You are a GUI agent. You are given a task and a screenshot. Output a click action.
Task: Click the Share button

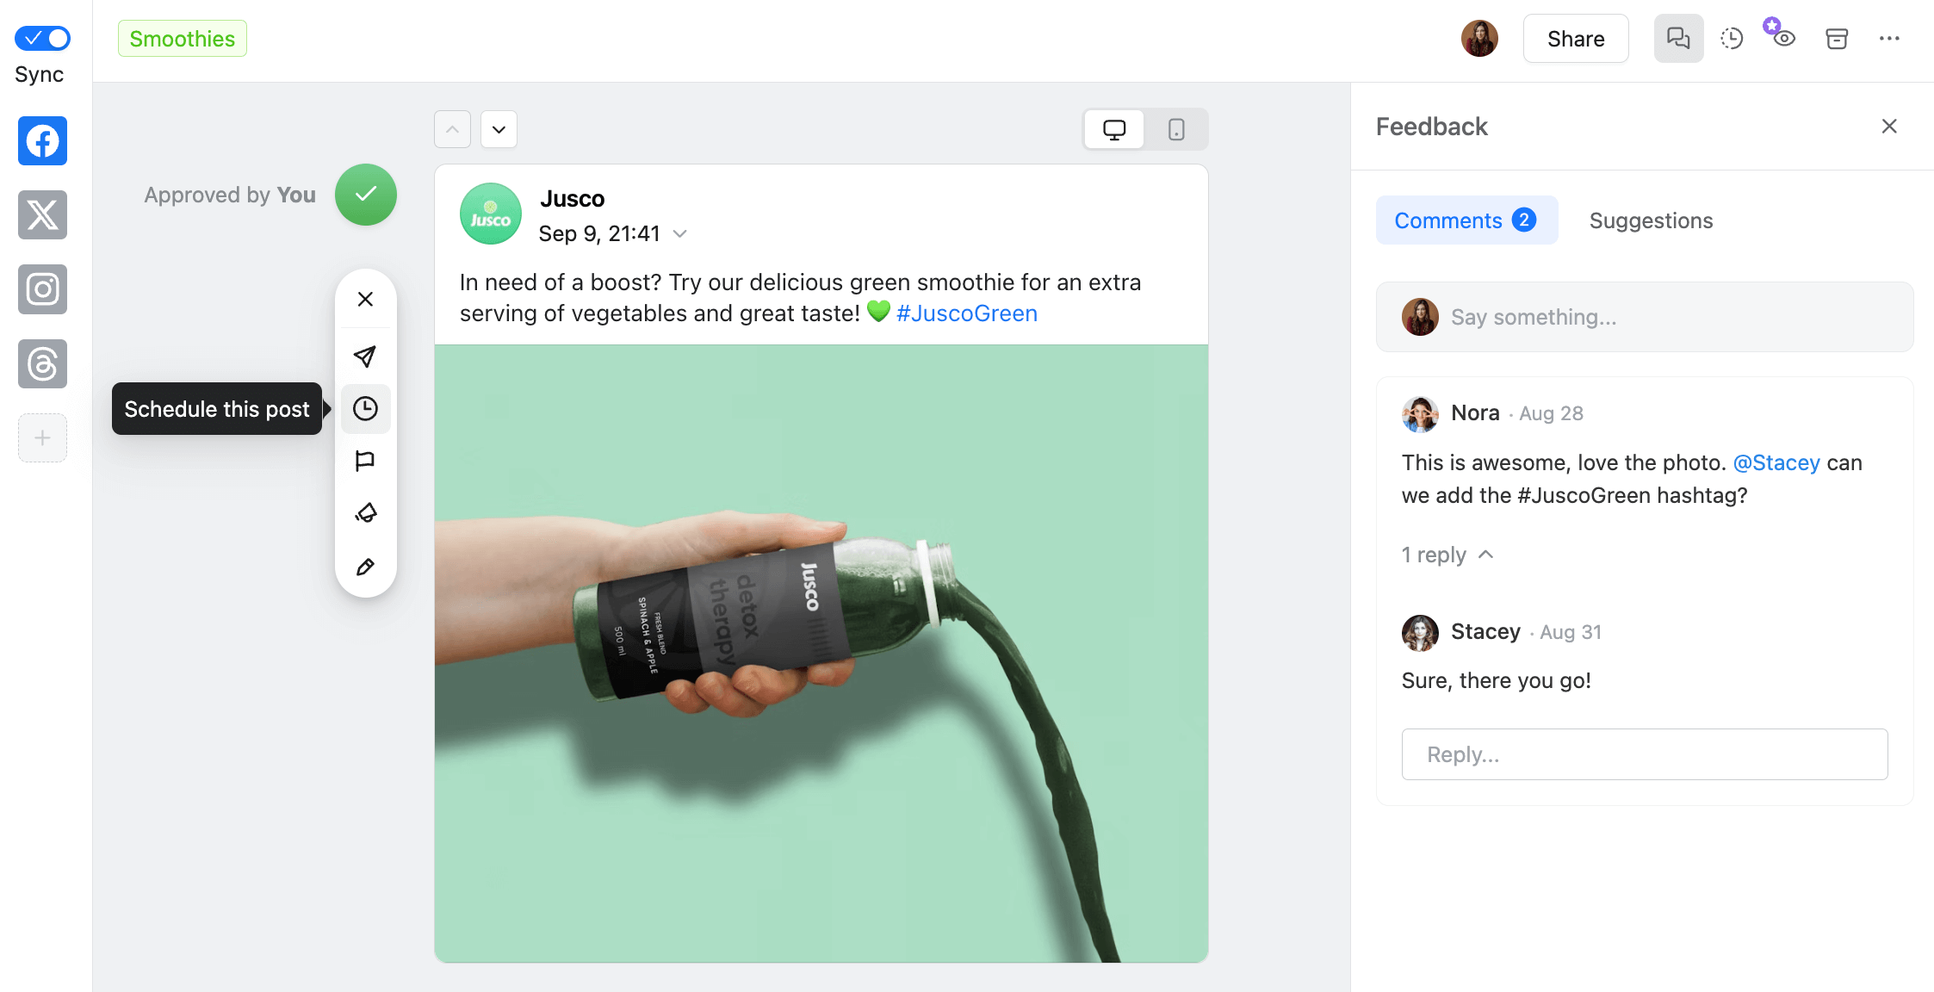point(1576,37)
